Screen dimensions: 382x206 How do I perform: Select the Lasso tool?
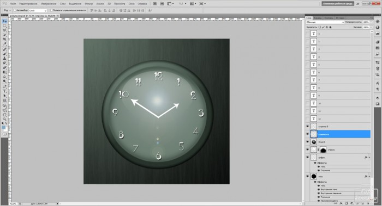tap(4, 30)
